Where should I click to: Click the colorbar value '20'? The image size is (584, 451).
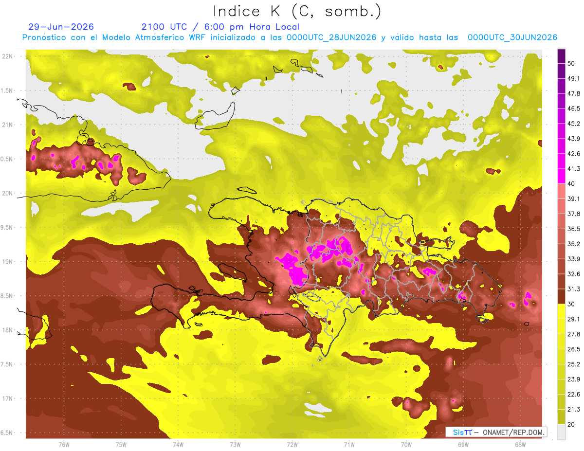571,424
